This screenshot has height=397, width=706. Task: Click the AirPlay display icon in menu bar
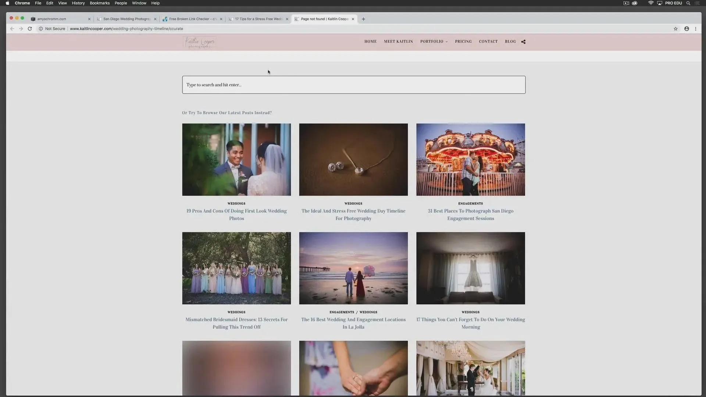coord(660,3)
